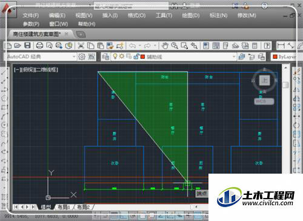This screenshot has height=221, width=303.
Task: Click the vertical scrollbar up arrow
Action: pyautogui.click(x=285, y=68)
